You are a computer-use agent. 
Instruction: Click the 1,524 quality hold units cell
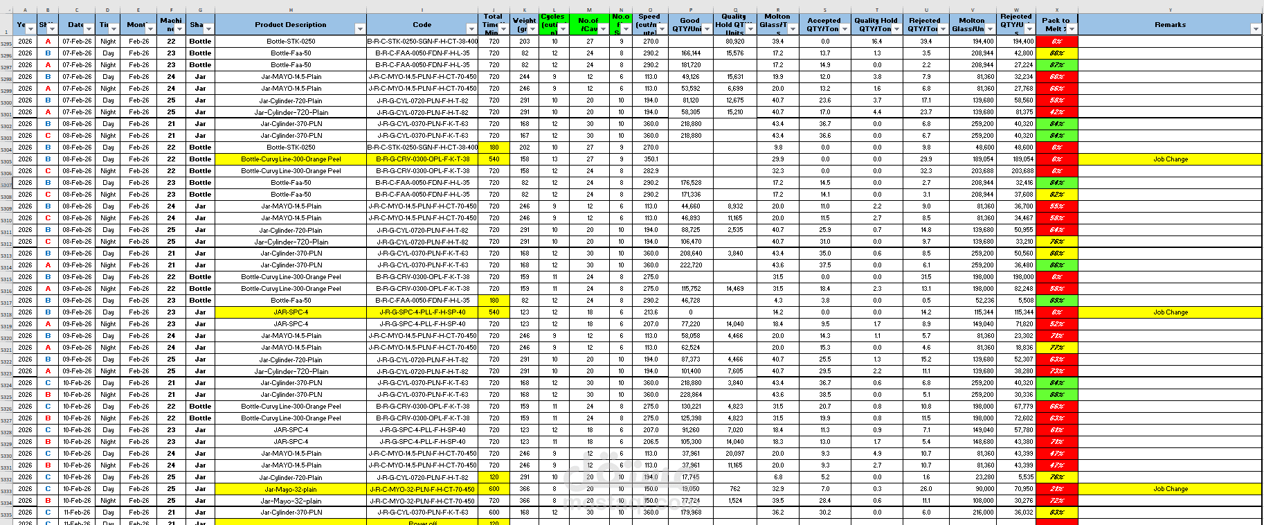(734, 501)
